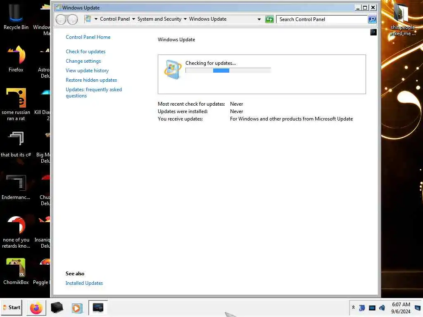Show hidden tray icons arrow
The image size is (423, 317).
[353, 307]
